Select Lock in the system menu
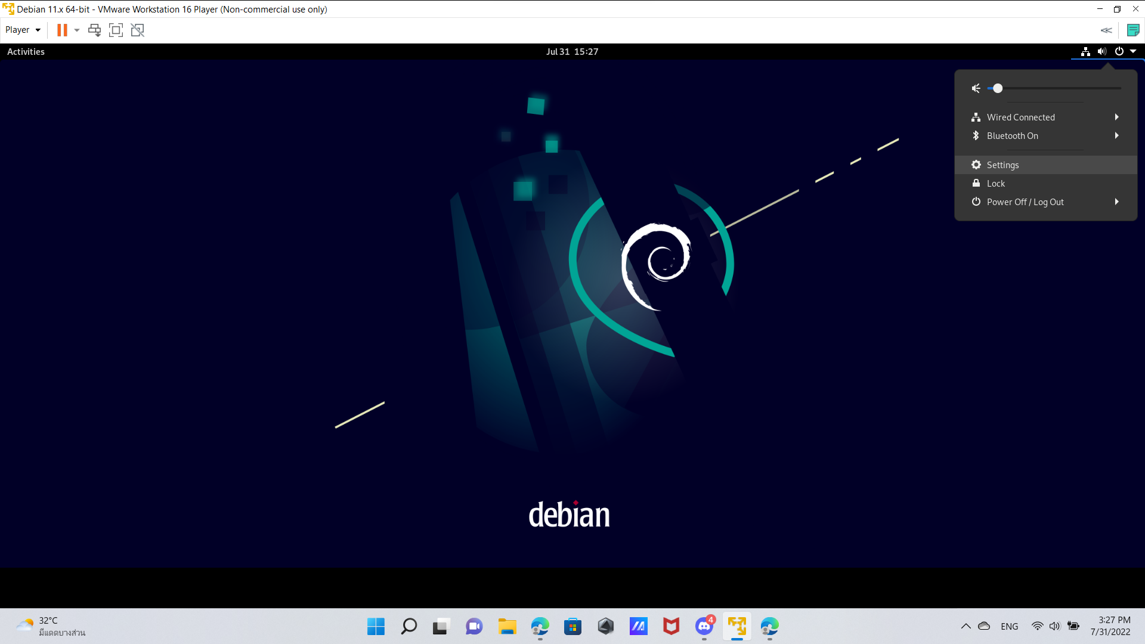The width and height of the screenshot is (1145, 644). coord(1045,184)
